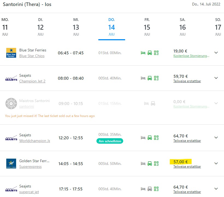The width and height of the screenshot is (224, 197).
Task: Click the Golden Star Ferr... company name
Action: tap(34, 161)
